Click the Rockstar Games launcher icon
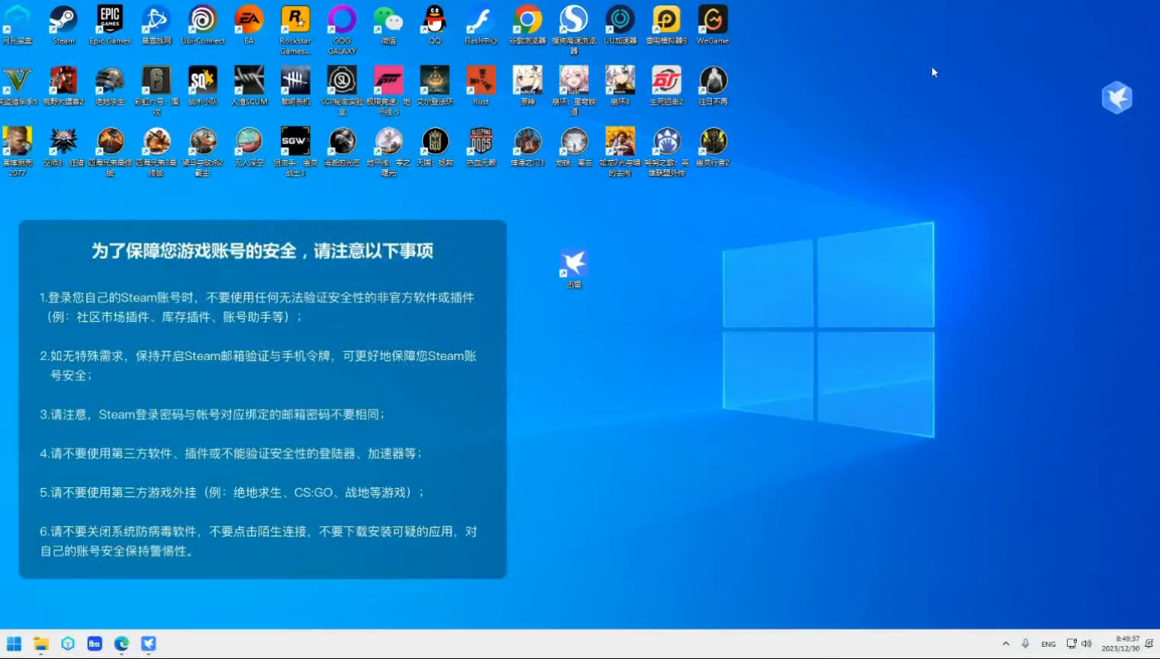Screen dimensions: 1160x659 click(x=295, y=21)
